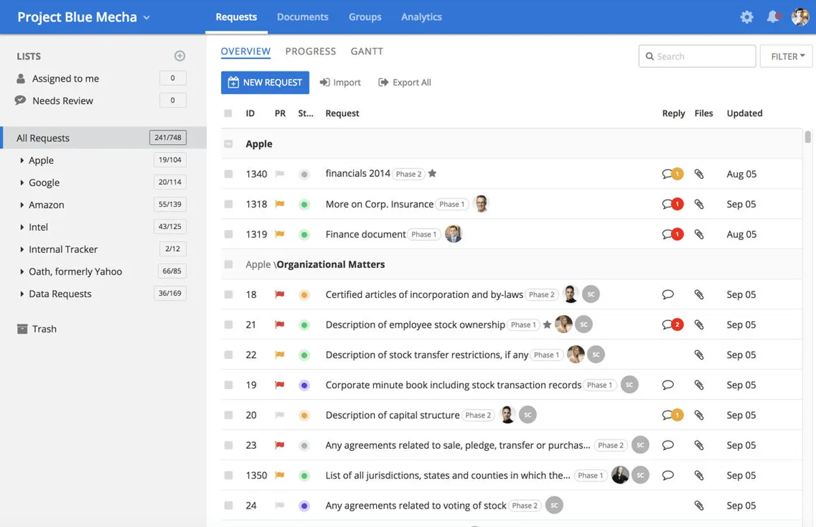Click the add list plus icon
816x527 pixels.
coord(180,56)
